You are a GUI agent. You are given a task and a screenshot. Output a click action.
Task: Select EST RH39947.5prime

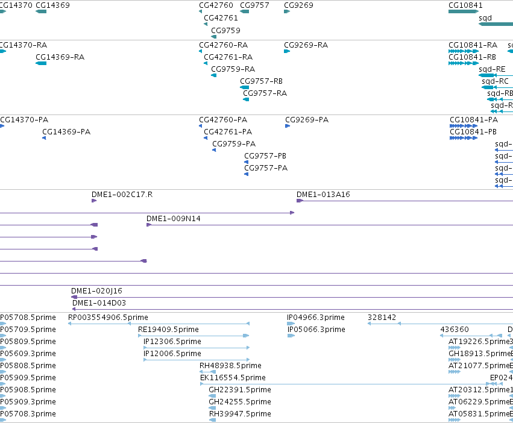tap(240, 414)
